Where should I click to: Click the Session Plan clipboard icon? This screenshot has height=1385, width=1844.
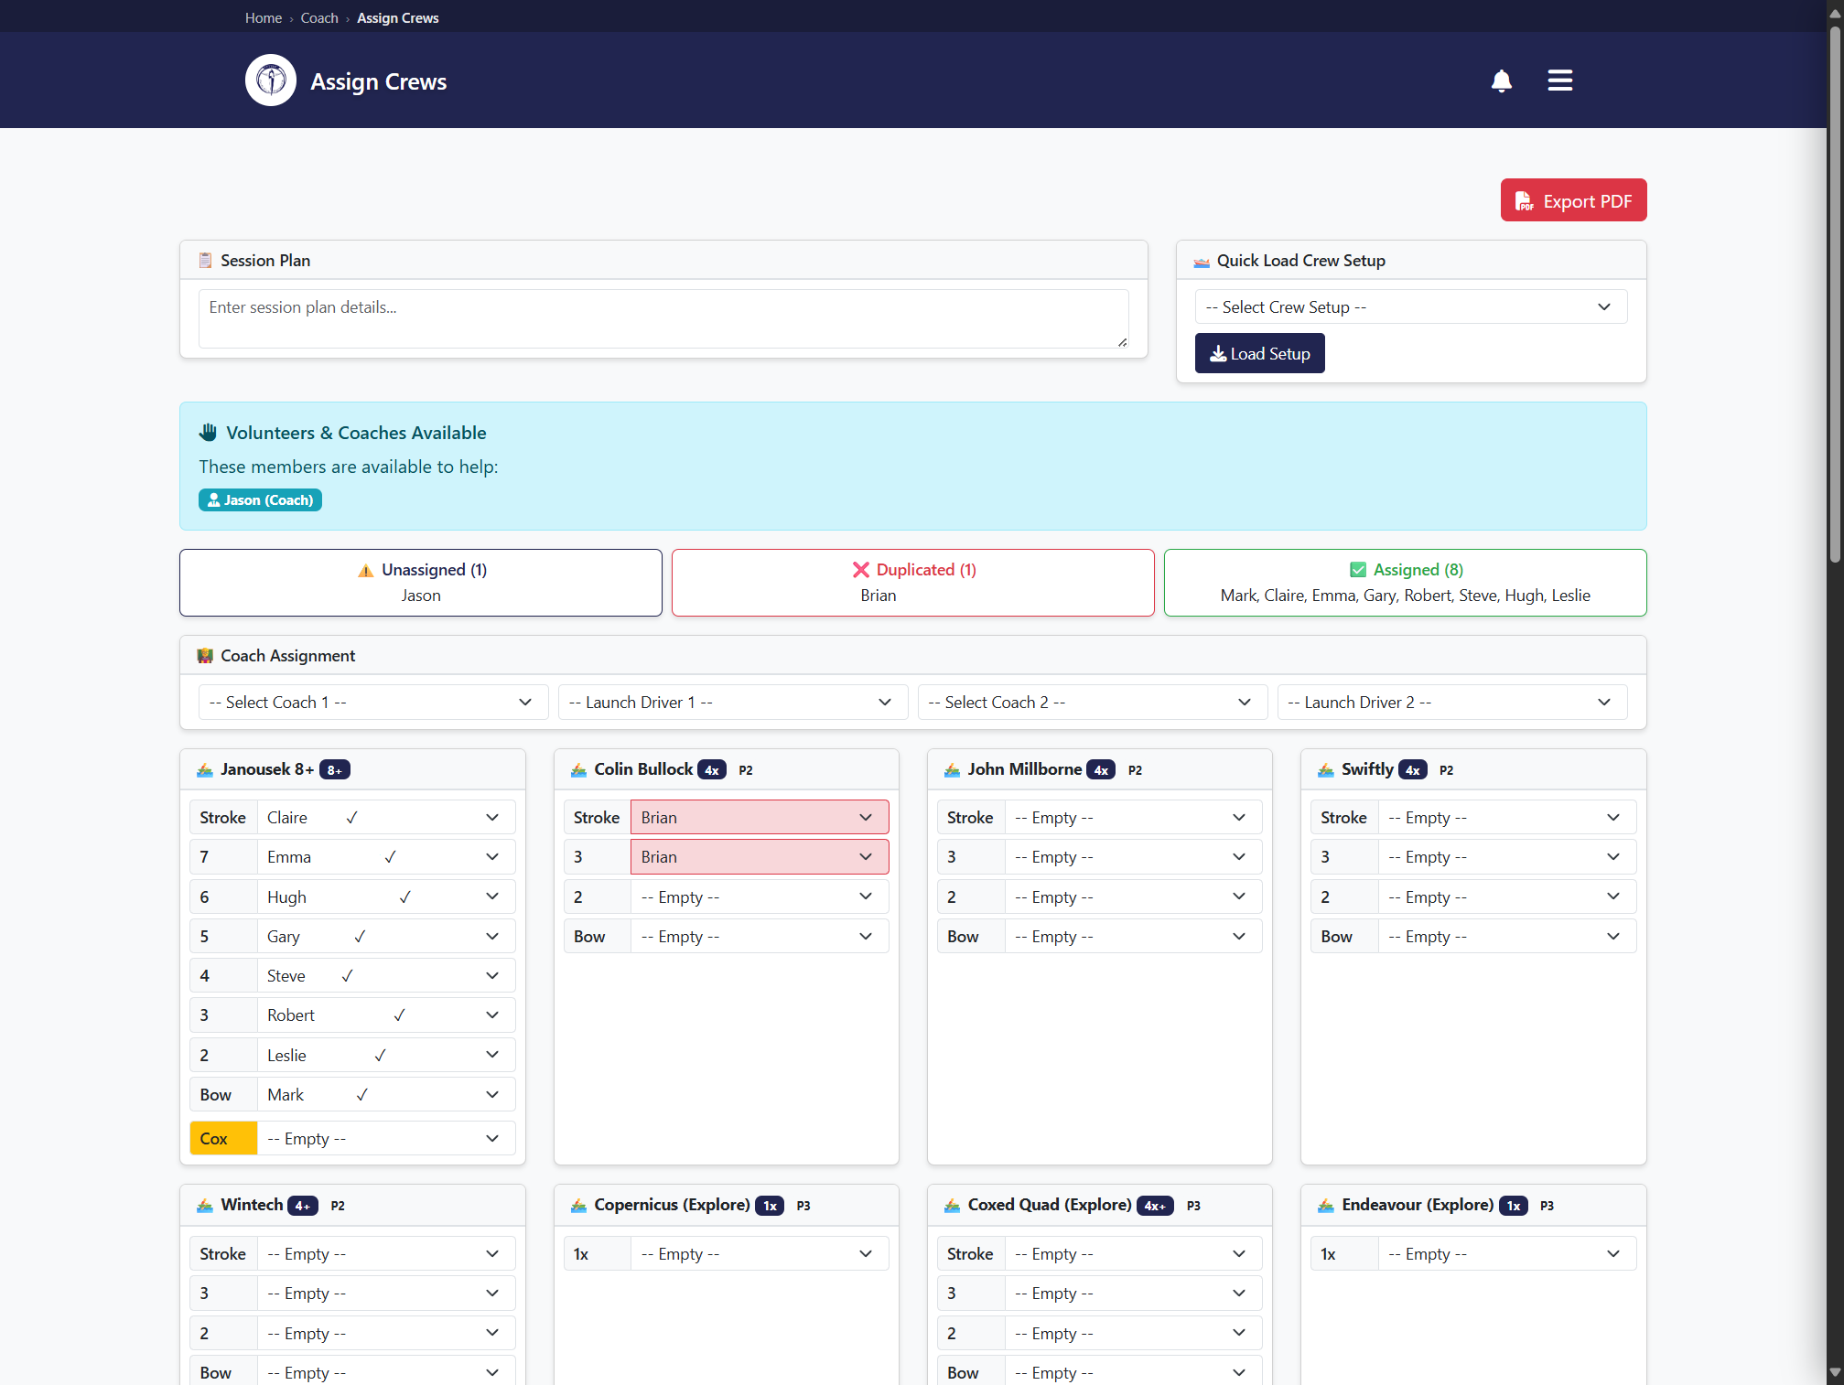click(206, 261)
